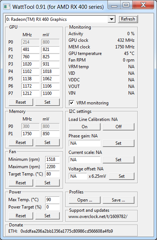Reset the Memory settings
This screenshot has width=157, height=240.
(x=21, y=143)
